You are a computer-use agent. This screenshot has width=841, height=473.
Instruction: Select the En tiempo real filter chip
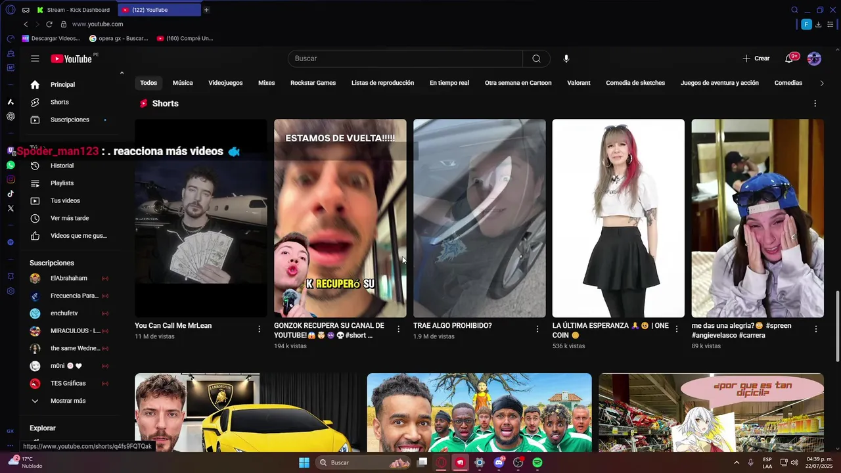coord(449,83)
